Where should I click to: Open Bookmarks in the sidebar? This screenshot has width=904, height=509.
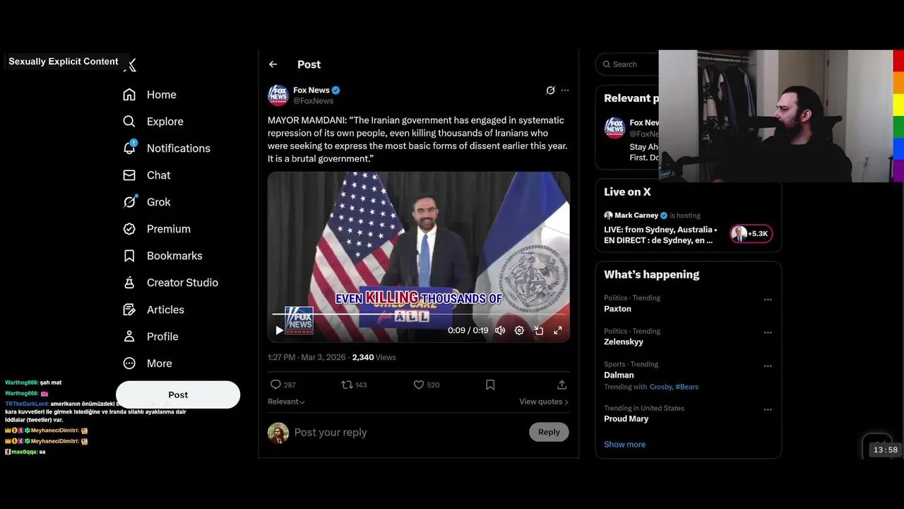point(162,256)
